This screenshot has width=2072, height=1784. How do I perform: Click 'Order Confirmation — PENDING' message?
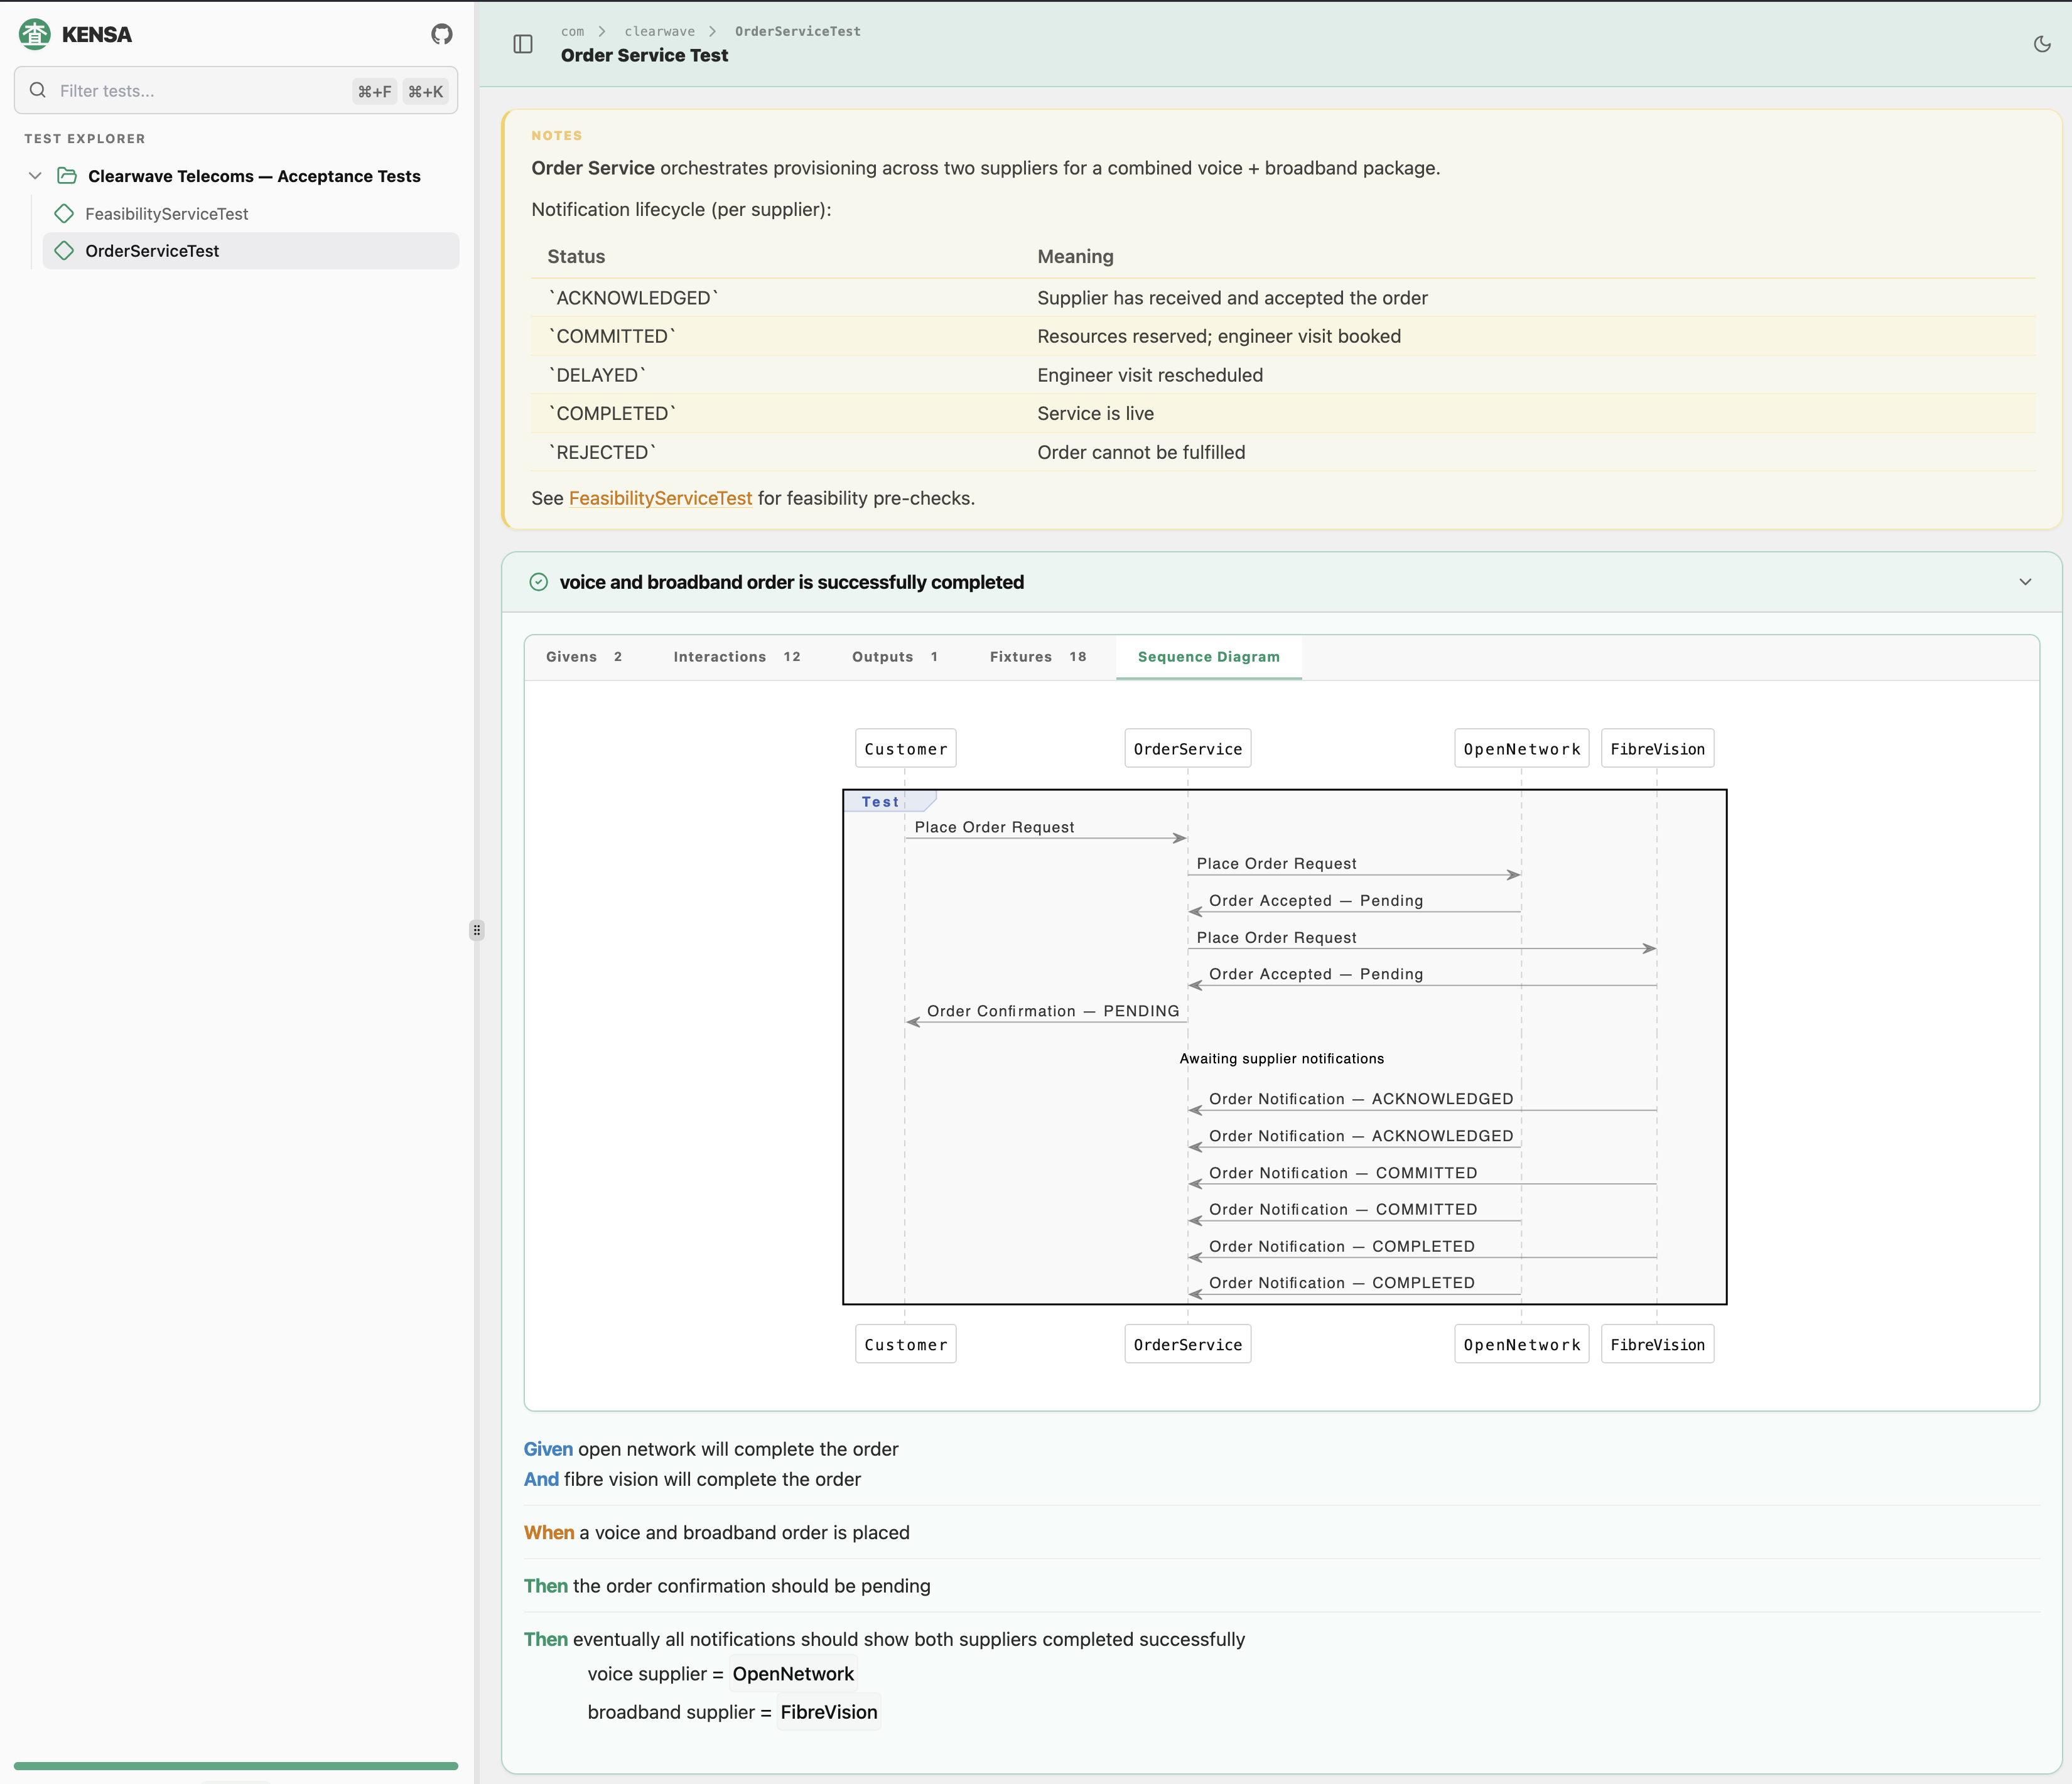click(x=1053, y=1011)
